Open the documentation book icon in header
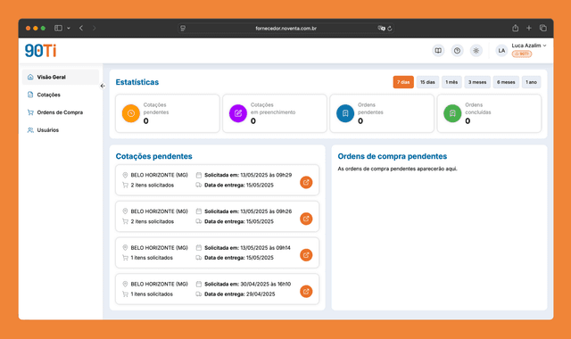571x339 pixels. [x=438, y=51]
